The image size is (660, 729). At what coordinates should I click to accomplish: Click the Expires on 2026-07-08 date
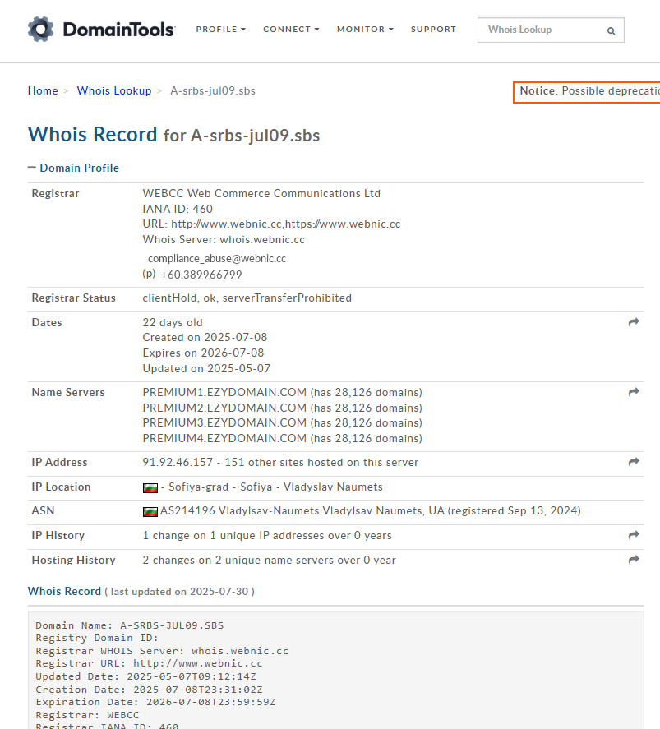coord(203,353)
